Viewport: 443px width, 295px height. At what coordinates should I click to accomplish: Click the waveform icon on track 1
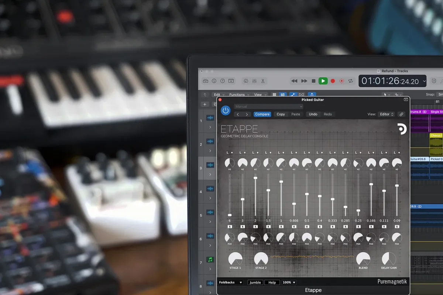pos(210,118)
